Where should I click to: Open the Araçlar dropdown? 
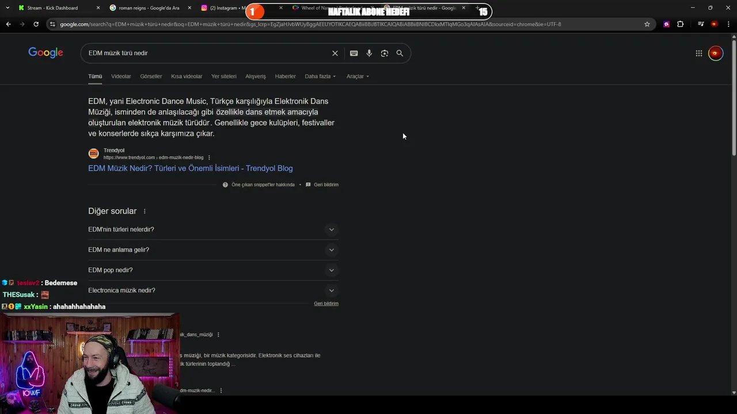coord(358,76)
